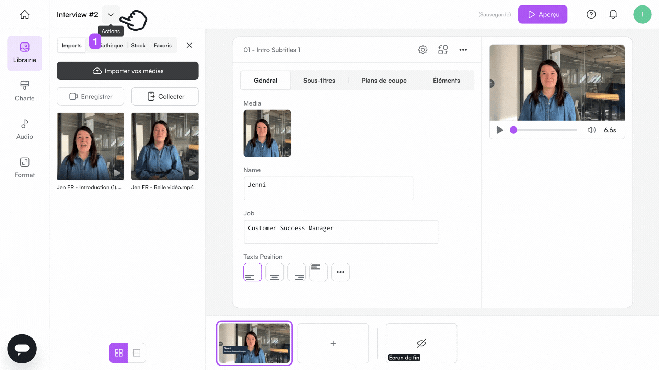Image resolution: width=659 pixels, height=370 pixels.
Task: Open the notifications bell
Action: [x=613, y=14]
